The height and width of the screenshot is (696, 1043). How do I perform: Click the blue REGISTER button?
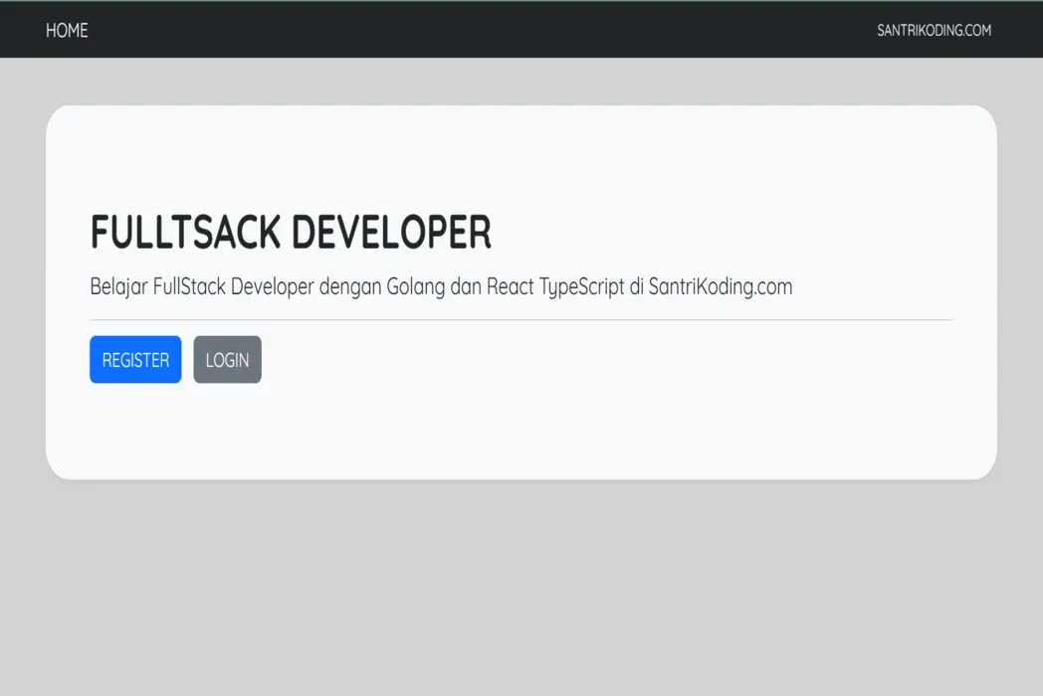tap(135, 360)
